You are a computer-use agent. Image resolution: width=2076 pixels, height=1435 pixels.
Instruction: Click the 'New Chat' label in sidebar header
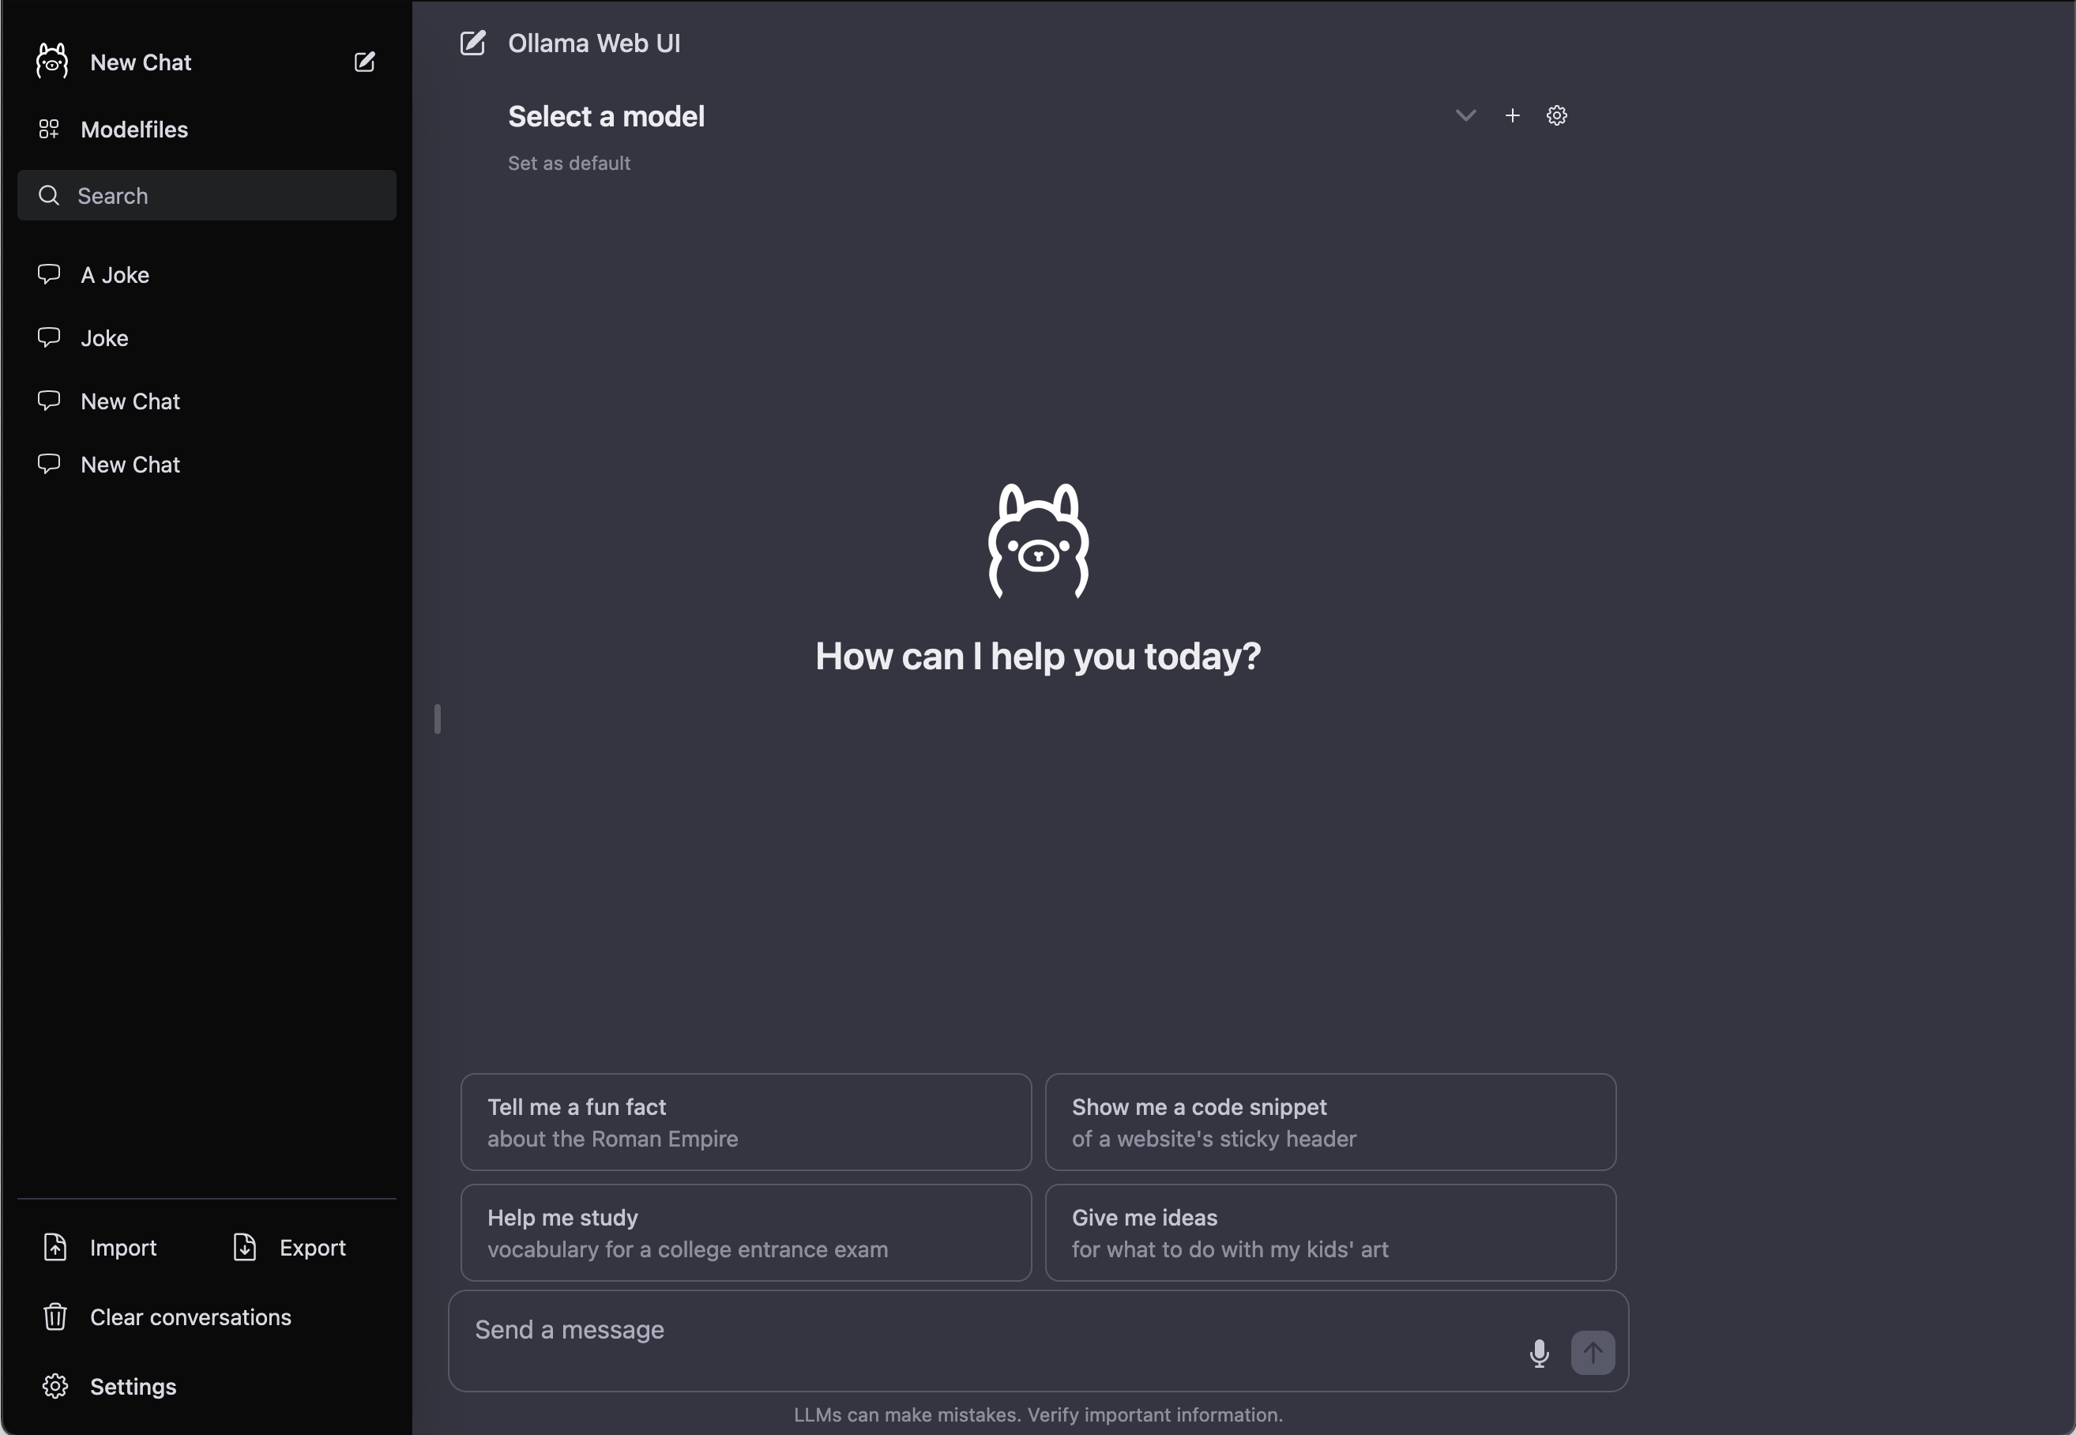click(141, 62)
